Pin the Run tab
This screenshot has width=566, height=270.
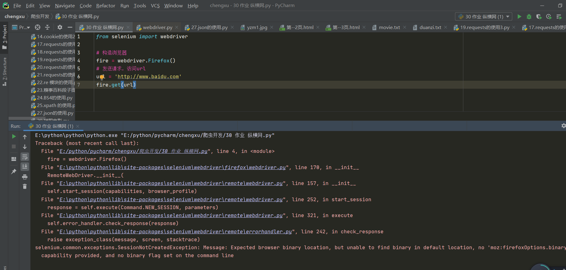[14, 172]
